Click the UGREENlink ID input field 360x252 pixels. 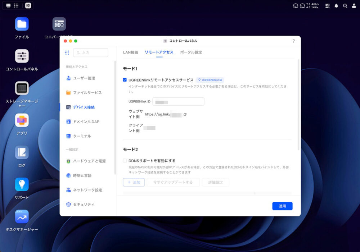[x=178, y=102]
